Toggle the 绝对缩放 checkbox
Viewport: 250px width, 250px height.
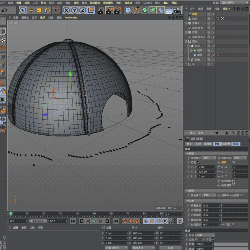[x=233, y=185]
